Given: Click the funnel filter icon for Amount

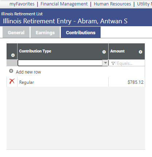Looking at the screenshot, I should click(113, 63).
